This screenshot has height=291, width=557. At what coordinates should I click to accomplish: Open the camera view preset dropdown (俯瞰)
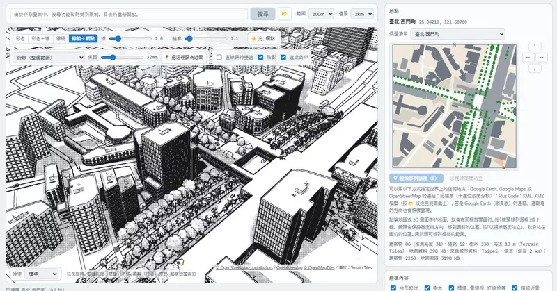pyautogui.click(x=49, y=57)
